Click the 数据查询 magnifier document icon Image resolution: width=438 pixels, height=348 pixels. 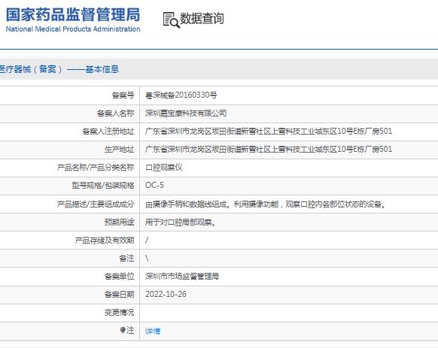(x=171, y=20)
